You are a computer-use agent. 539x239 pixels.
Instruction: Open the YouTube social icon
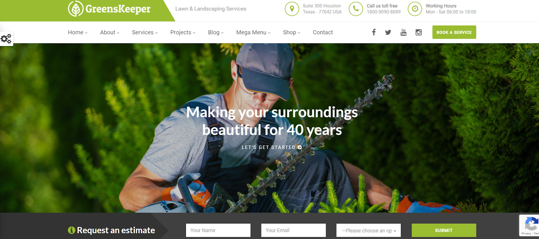[x=403, y=32]
